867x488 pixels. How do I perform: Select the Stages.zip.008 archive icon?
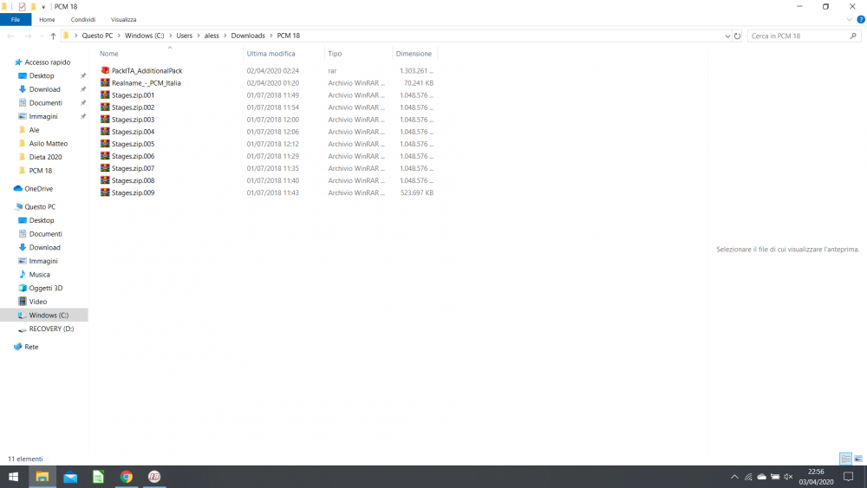[x=105, y=180]
